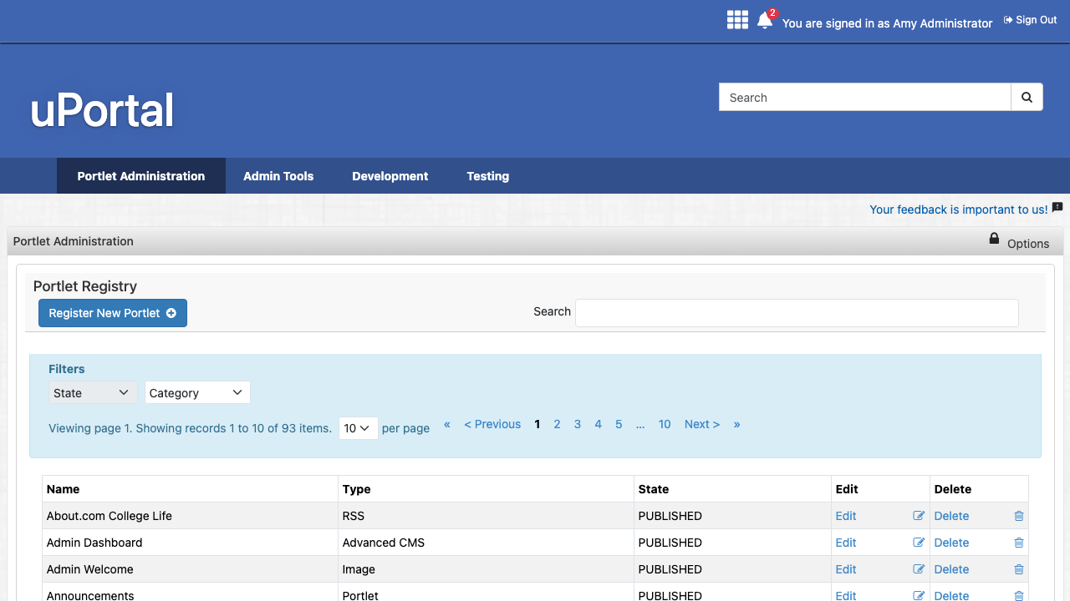Go to the uPortal home logo

click(102, 110)
